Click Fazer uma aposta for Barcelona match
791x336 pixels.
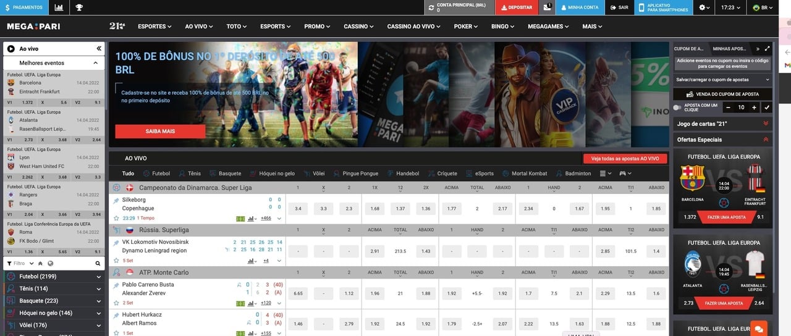(725, 217)
